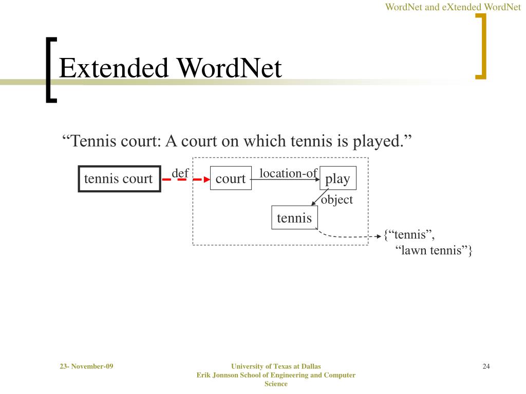Click the “lawn tennis”} text
Viewport: 526px width, 394px height.
[x=434, y=250]
